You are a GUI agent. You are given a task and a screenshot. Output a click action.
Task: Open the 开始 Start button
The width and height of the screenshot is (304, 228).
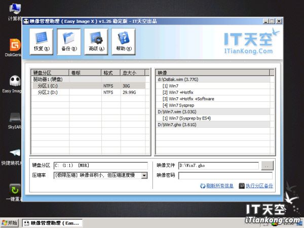coord(10,223)
